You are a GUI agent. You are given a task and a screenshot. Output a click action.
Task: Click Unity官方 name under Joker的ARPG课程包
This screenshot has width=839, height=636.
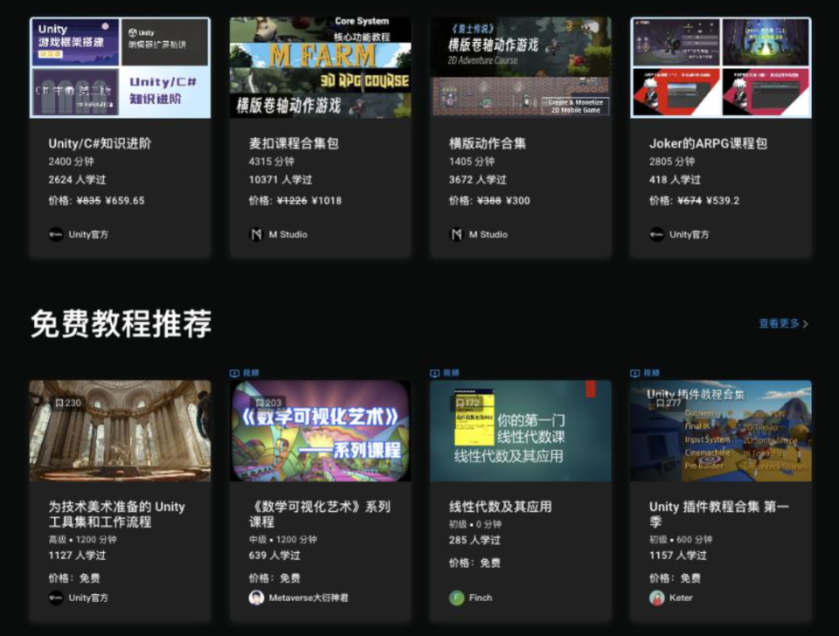pyautogui.click(x=690, y=234)
